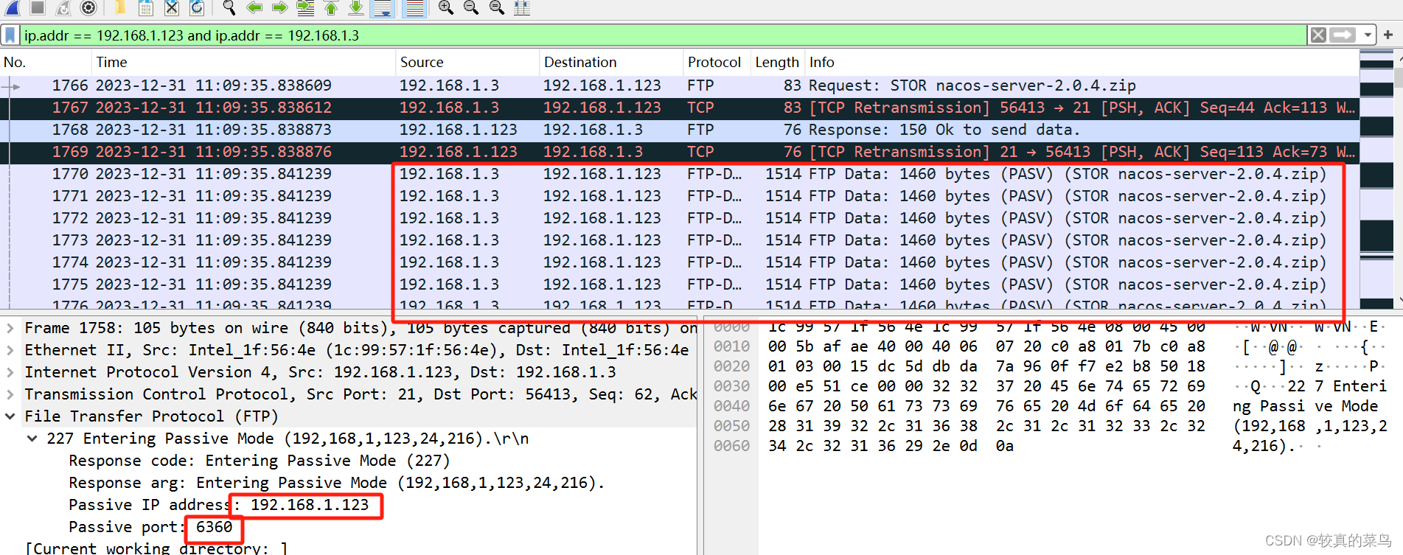The height and width of the screenshot is (555, 1403).
Task: Select the Response code 227 line
Action: [x=260, y=461]
